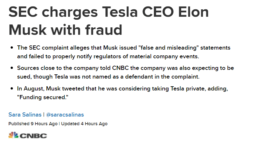
Task: Click the line mentioning material company events
Action: [108, 56]
